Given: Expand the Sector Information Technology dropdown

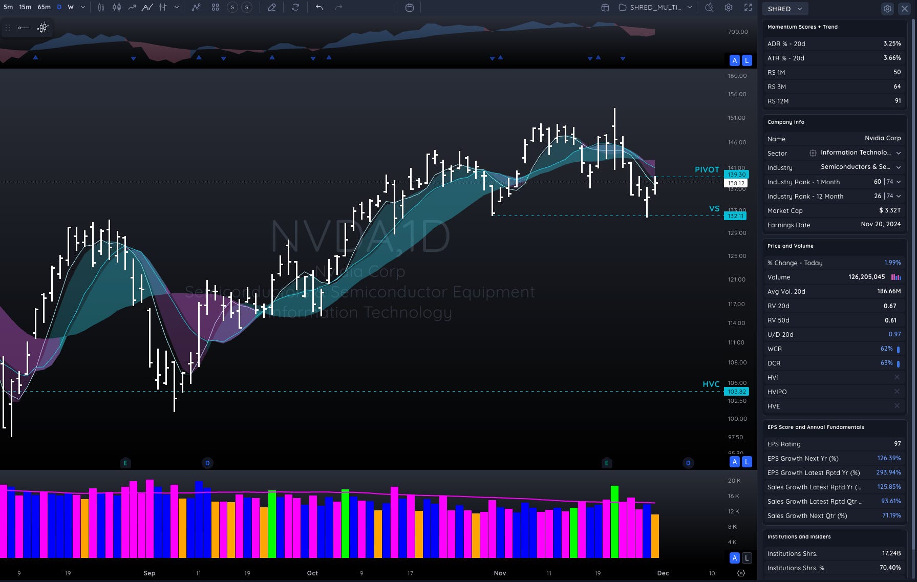Looking at the screenshot, I should click(x=899, y=153).
